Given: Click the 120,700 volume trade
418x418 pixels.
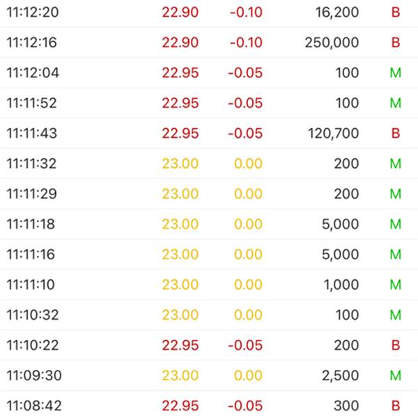Looking at the screenshot, I should point(333,133).
